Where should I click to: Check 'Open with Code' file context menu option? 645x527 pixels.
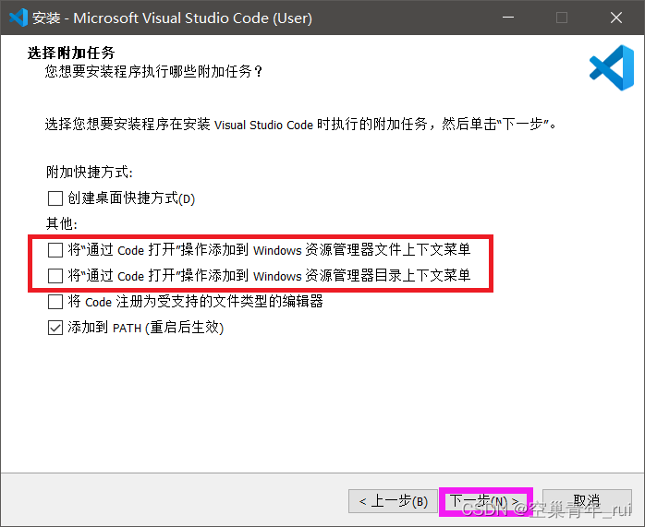55,250
